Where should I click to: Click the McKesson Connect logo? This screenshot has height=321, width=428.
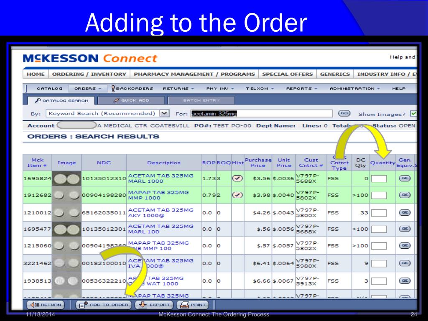click(90, 58)
